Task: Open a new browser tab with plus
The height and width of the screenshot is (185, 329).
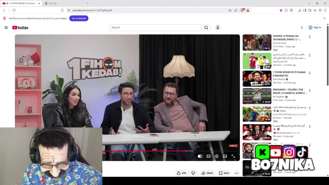Action: pyautogui.click(x=88, y=3)
